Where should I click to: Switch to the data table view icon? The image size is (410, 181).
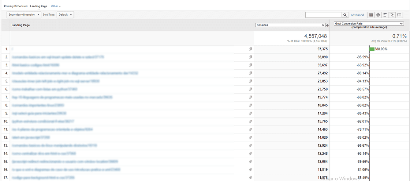point(371,15)
